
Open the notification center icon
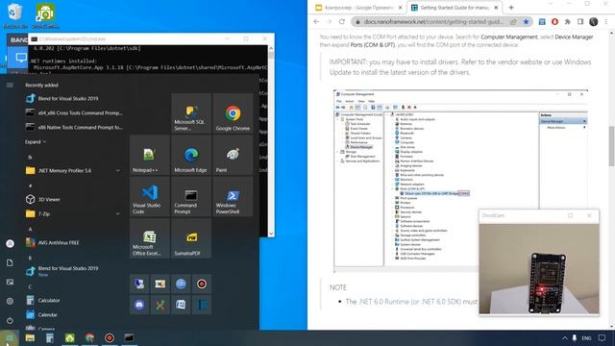pyautogui.click(x=603, y=338)
